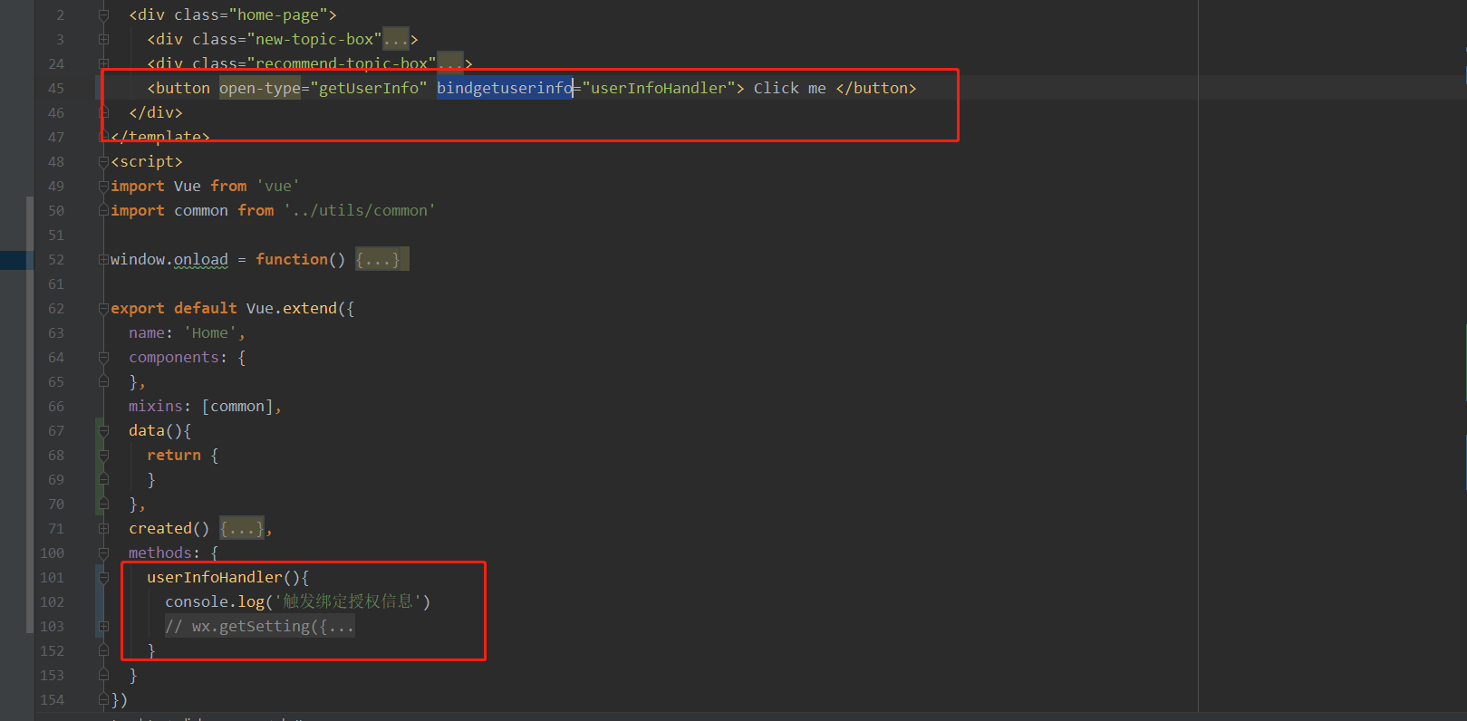Click the <script> tag text
The image size is (1467, 721).
click(x=147, y=161)
